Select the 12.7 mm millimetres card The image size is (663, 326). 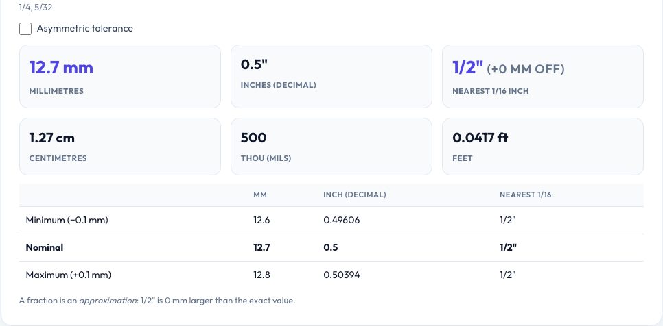[120, 76]
